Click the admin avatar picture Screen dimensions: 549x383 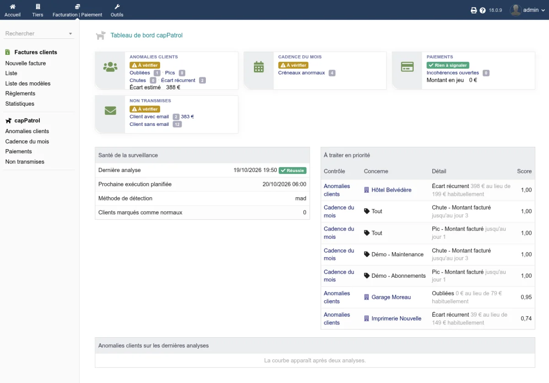[516, 10]
